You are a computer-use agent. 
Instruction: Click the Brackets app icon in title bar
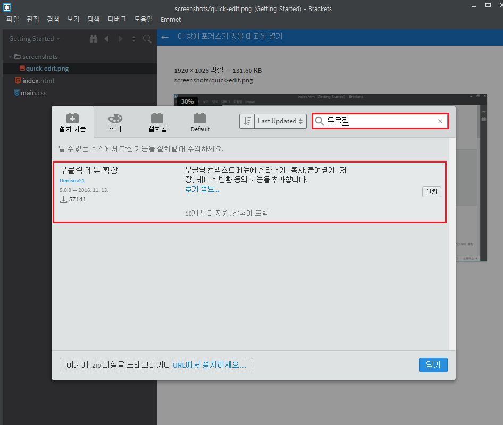(x=7, y=7)
